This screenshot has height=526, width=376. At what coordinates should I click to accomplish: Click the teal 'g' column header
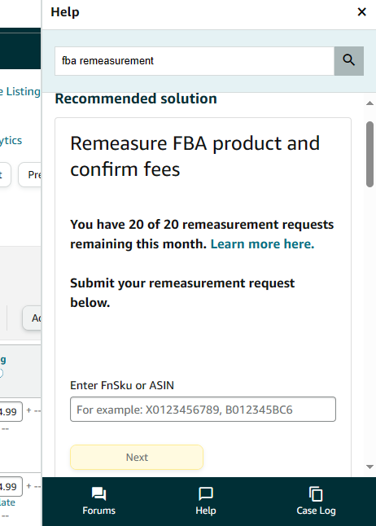[x=3, y=360]
